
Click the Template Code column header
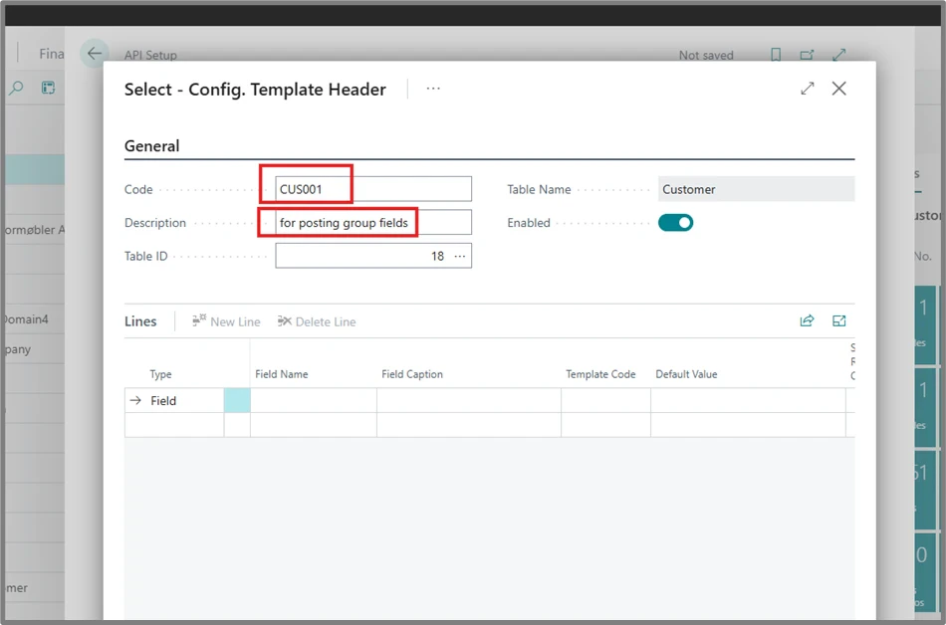pos(600,374)
